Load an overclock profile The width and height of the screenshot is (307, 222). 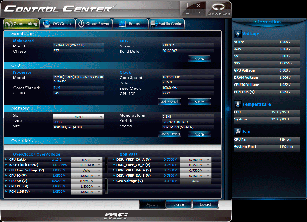(x=205, y=204)
